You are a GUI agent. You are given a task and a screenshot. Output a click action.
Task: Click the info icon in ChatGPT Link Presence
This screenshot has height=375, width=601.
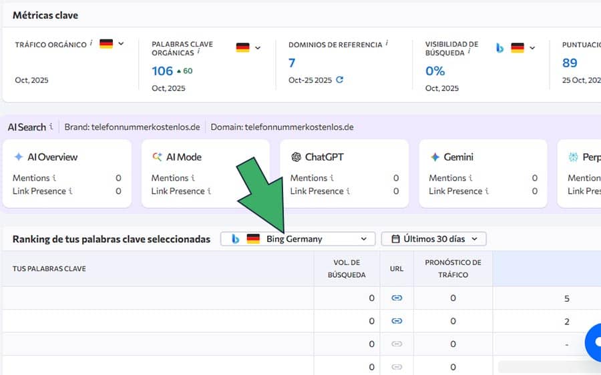coord(349,191)
